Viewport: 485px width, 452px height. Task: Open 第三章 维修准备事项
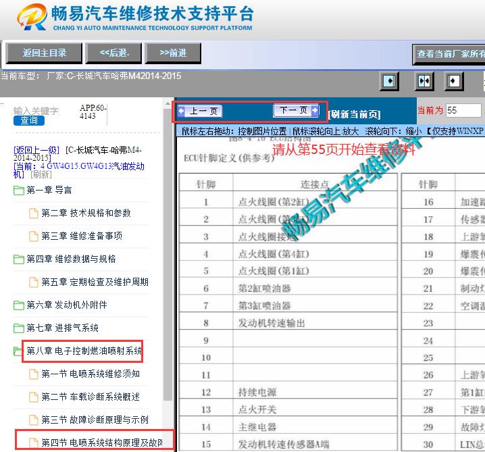pyautogui.click(x=82, y=236)
